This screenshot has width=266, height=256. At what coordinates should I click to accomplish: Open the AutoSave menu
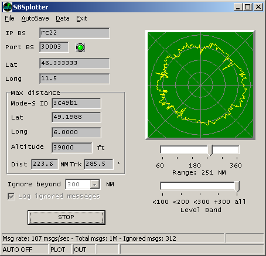(35, 18)
